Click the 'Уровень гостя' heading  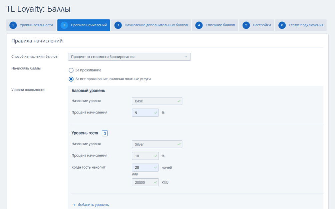click(85, 133)
